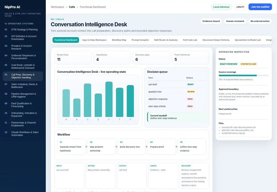Image resolution: width=277 pixels, height=192 pixels.
Task: Click the Workspace breadcrumb
Action: coord(57,7)
